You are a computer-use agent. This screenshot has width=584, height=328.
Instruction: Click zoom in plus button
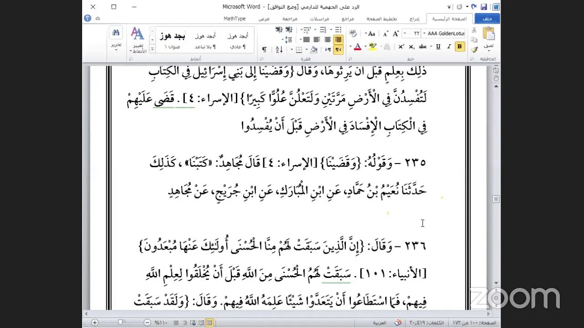95,323
